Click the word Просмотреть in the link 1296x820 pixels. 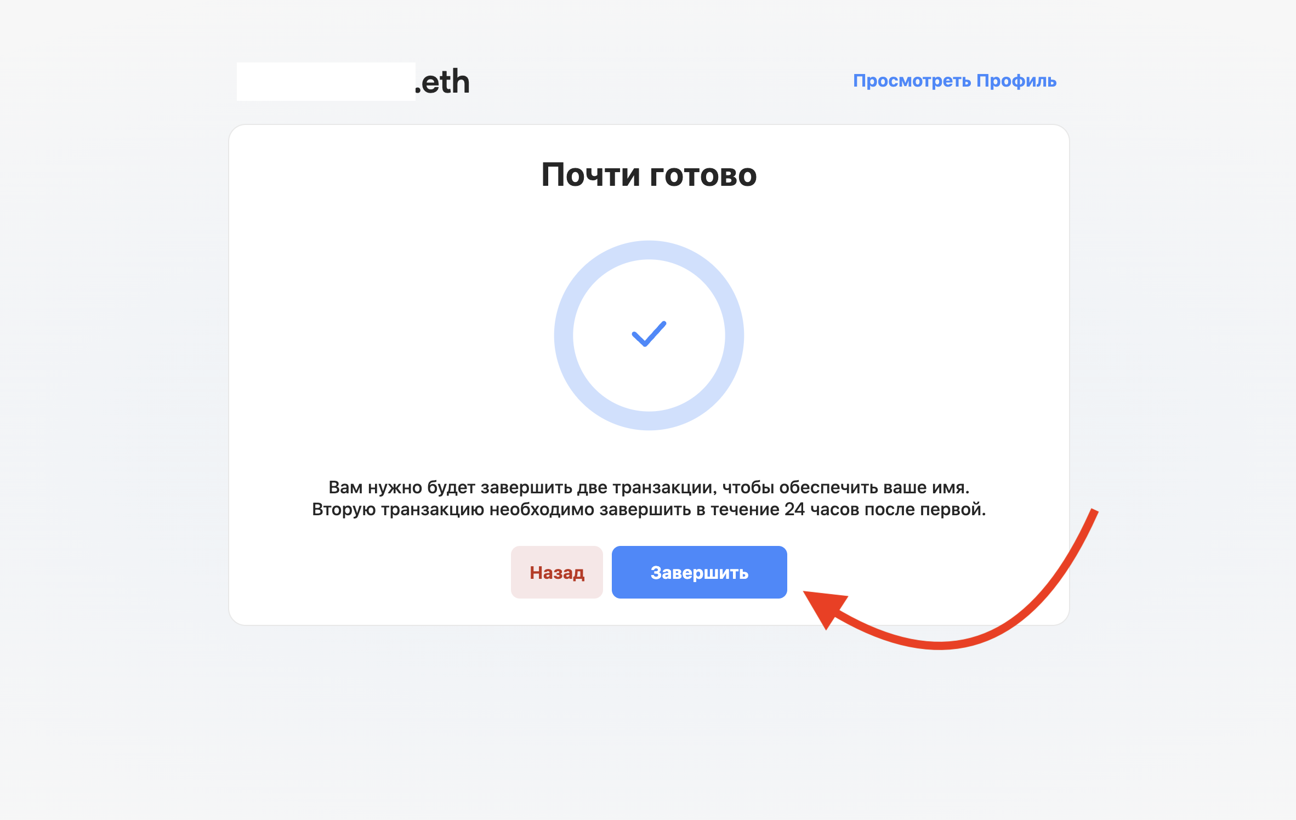[x=912, y=81]
